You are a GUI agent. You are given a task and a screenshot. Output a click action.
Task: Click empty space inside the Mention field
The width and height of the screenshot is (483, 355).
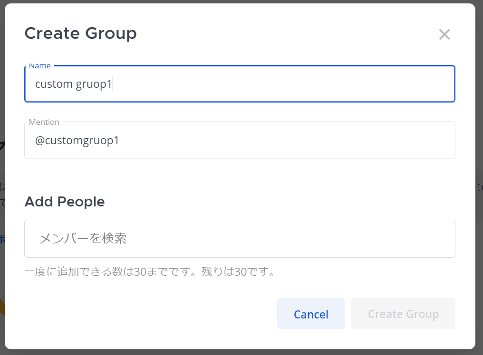pos(287,140)
